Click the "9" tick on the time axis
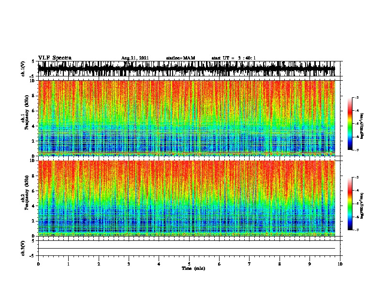Image resolution: width=383 pixels, height=296 pixels. [309, 264]
